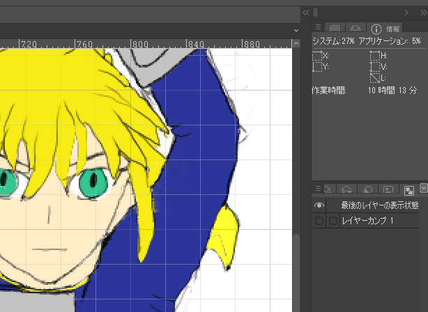
Task: Switch to the first tab left of 情報
Action: tap(335, 29)
